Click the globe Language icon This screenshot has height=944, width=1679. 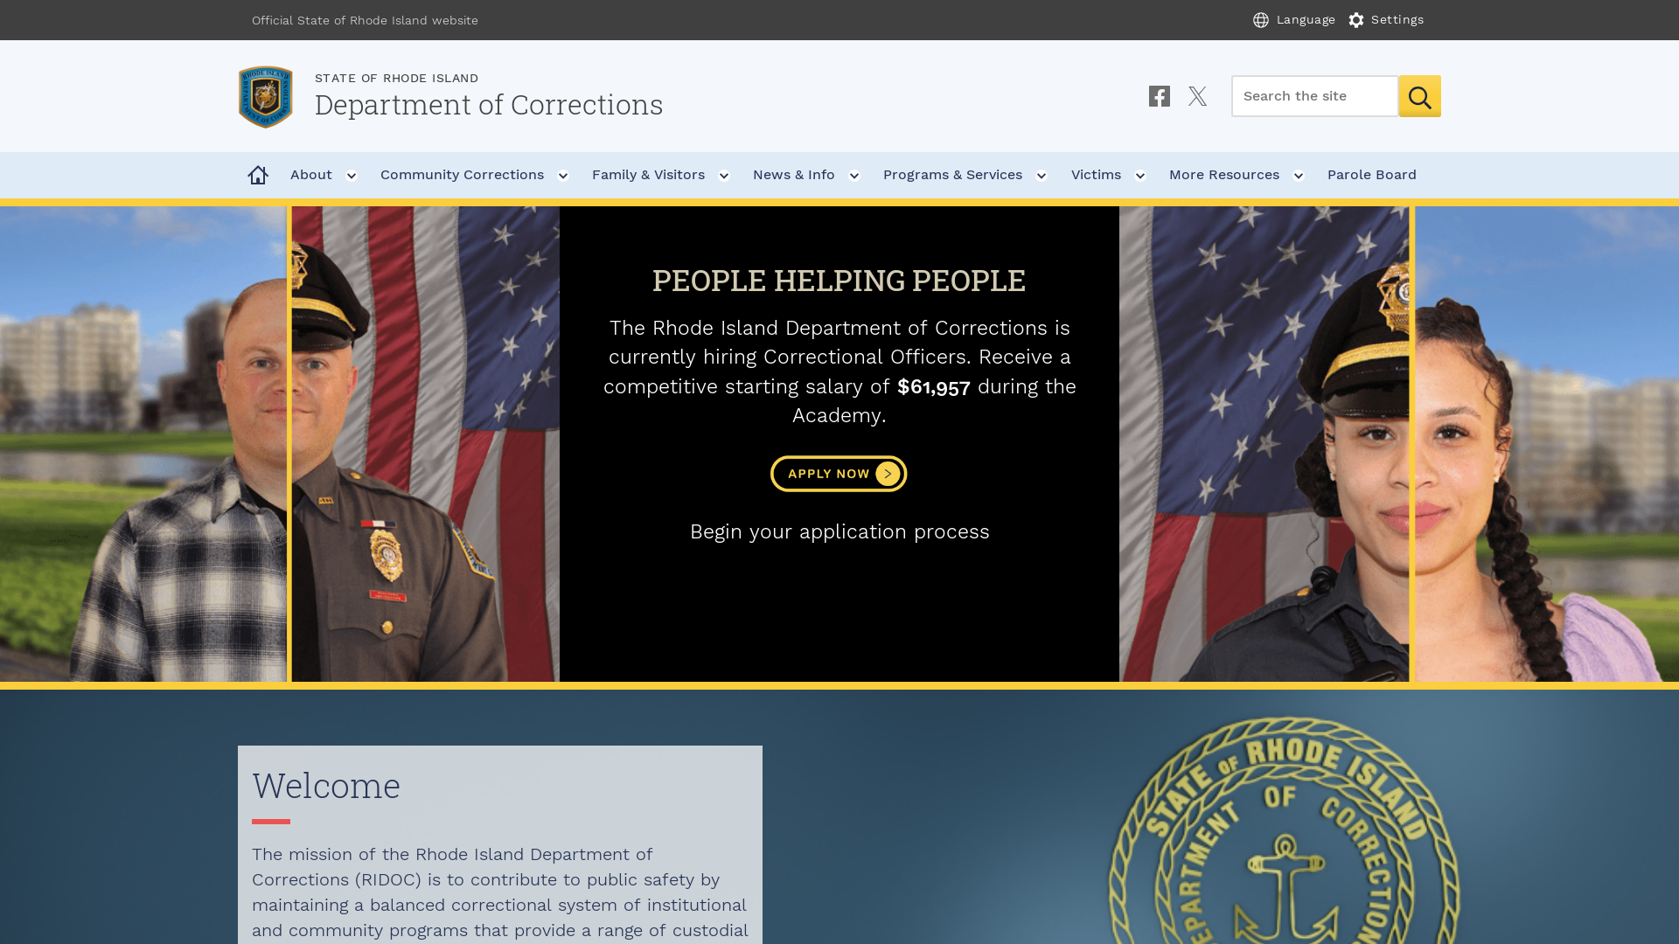point(1261,20)
